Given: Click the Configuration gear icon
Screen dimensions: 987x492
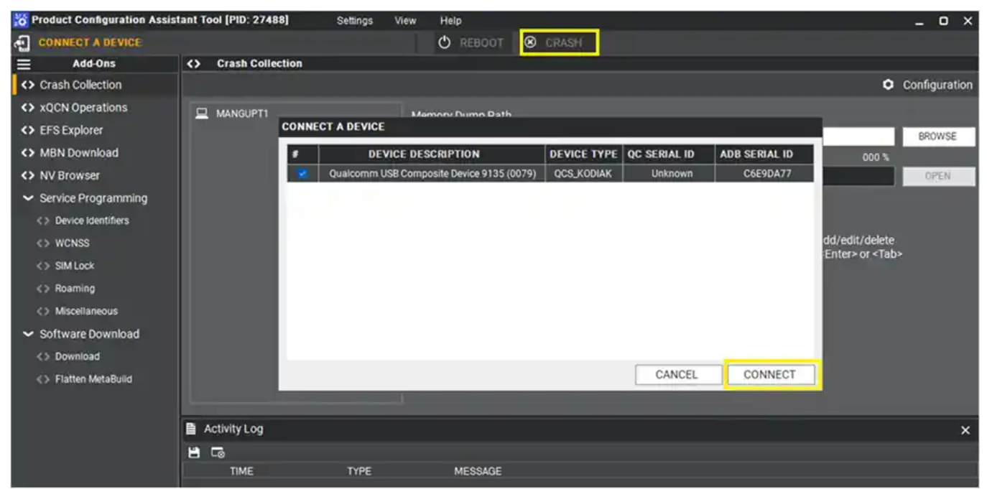Looking at the screenshot, I should [889, 85].
